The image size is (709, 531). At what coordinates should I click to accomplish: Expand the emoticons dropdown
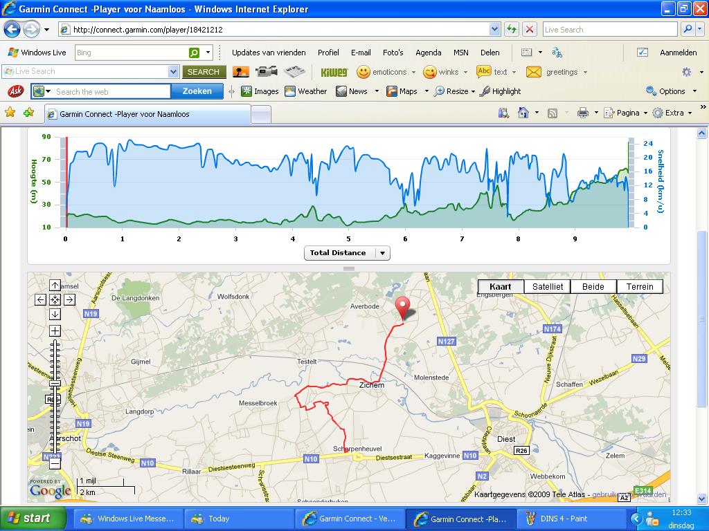click(413, 72)
